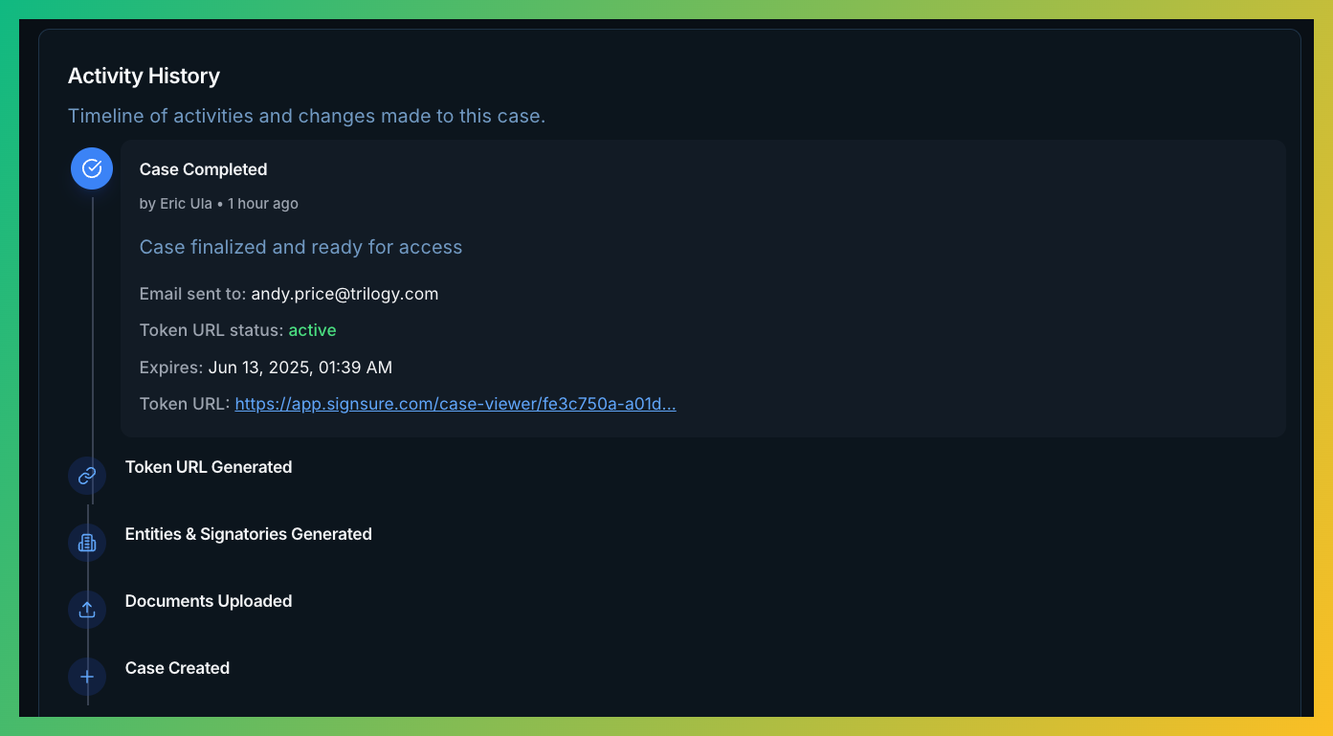Viewport: 1333px width, 736px height.
Task: Expand the Entities & Signatories Generated entry
Action: coord(248,534)
